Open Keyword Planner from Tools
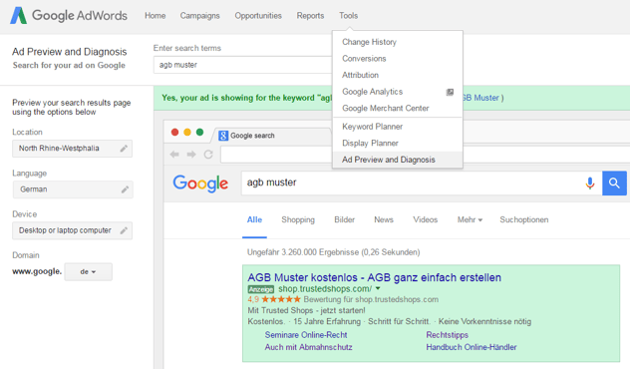The image size is (630, 369). coord(372,127)
